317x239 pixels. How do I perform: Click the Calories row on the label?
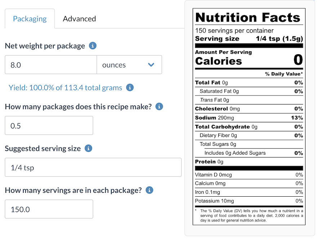tap(249, 60)
